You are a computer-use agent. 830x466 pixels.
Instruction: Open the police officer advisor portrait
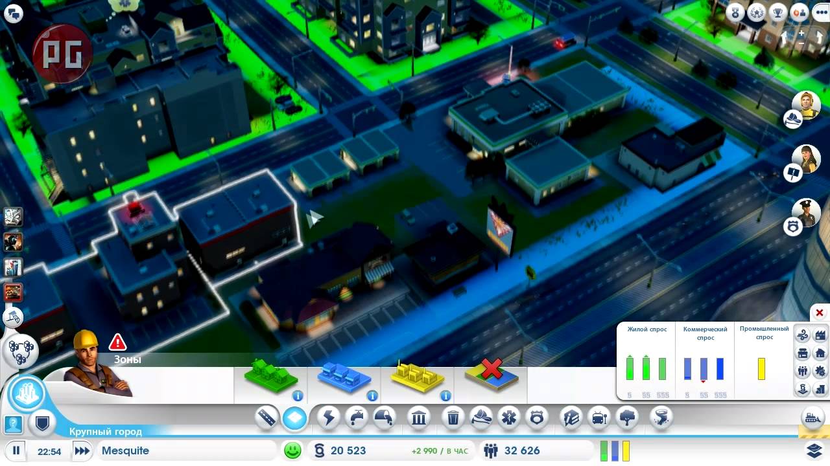tap(807, 213)
